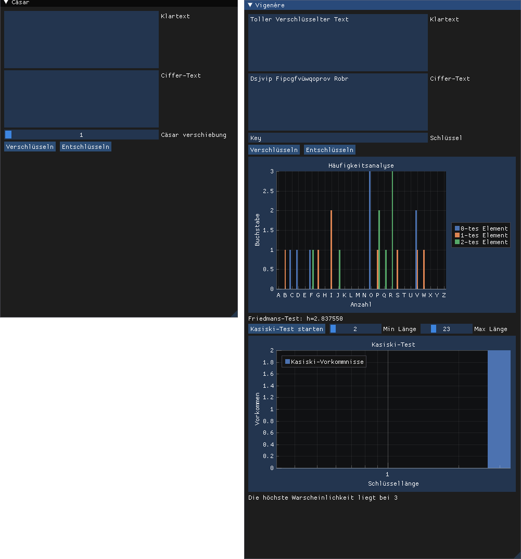
Task: Click the Cäsar verschiebung label
Action: point(194,135)
